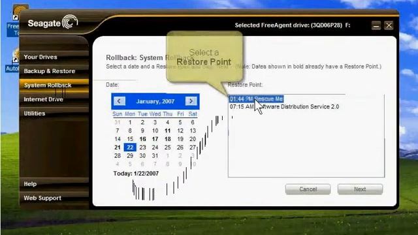Select January 19 in the calendar

tap(180, 139)
